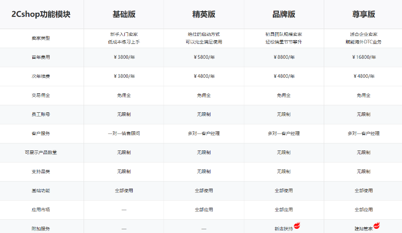
Task: Click 全部使用 under the 精英版 column
Action: click(204, 191)
